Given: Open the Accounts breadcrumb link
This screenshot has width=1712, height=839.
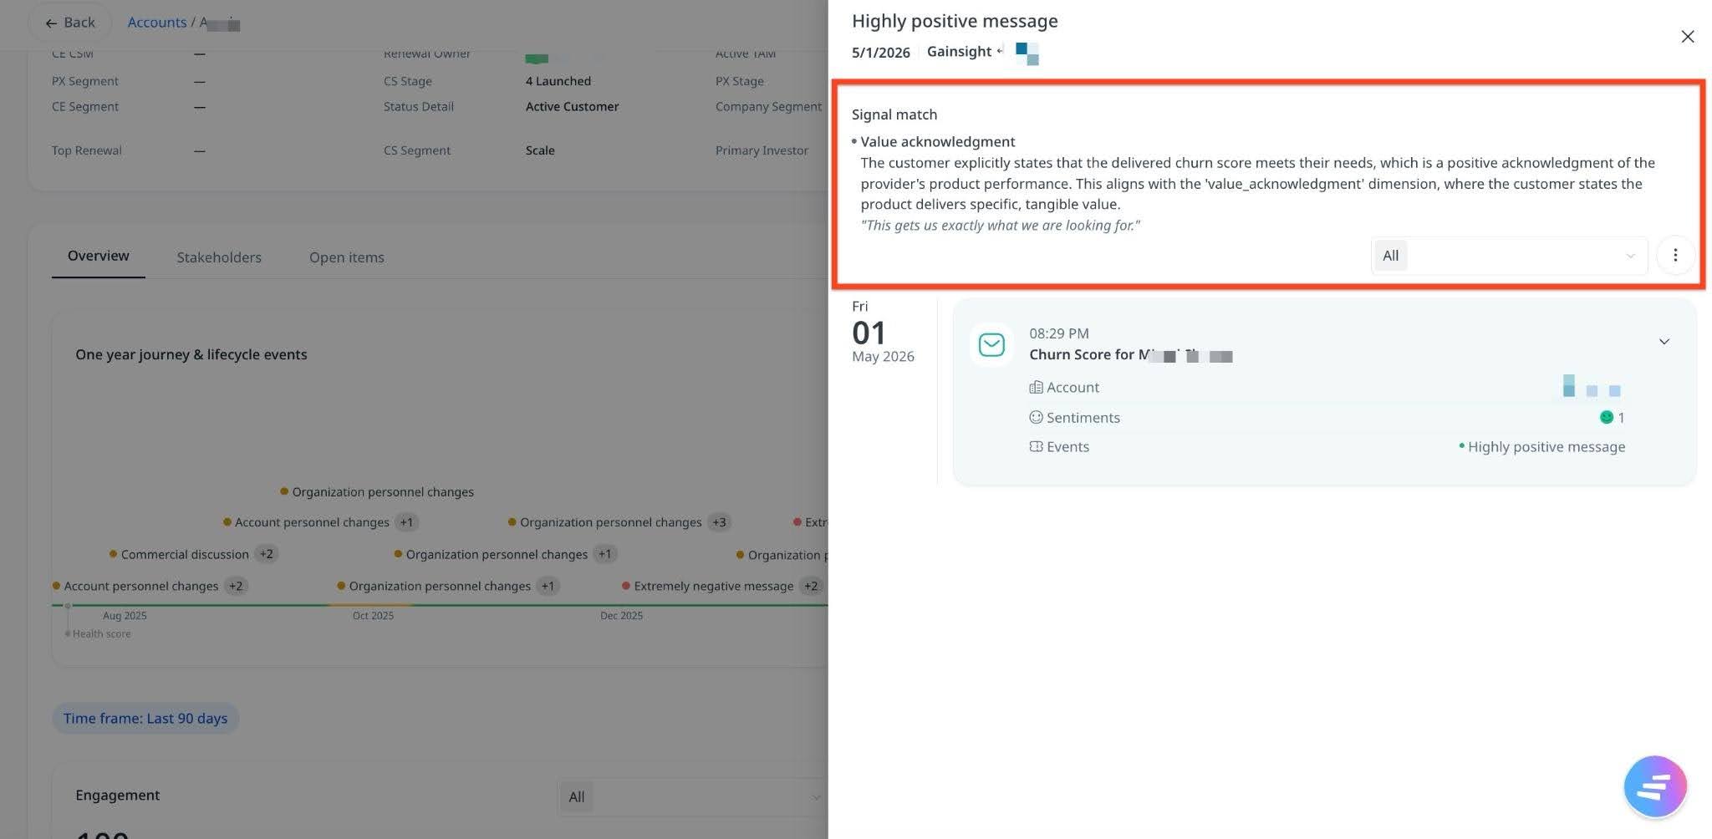Looking at the screenshot, I should click(x=157, y=23).
